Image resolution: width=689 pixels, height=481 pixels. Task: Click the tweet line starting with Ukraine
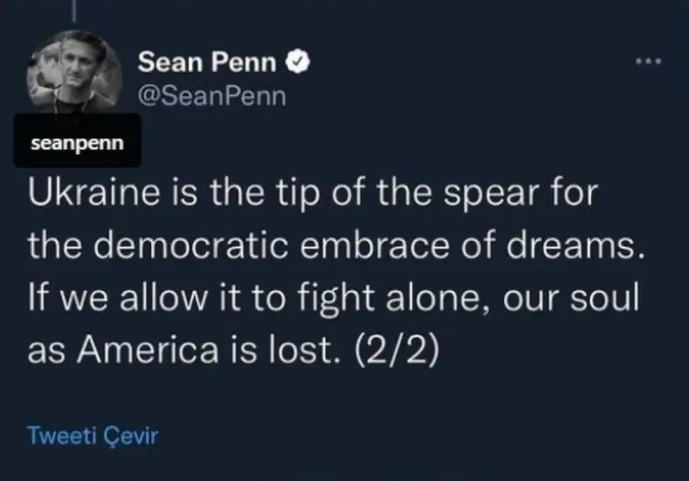coord(313,193)
